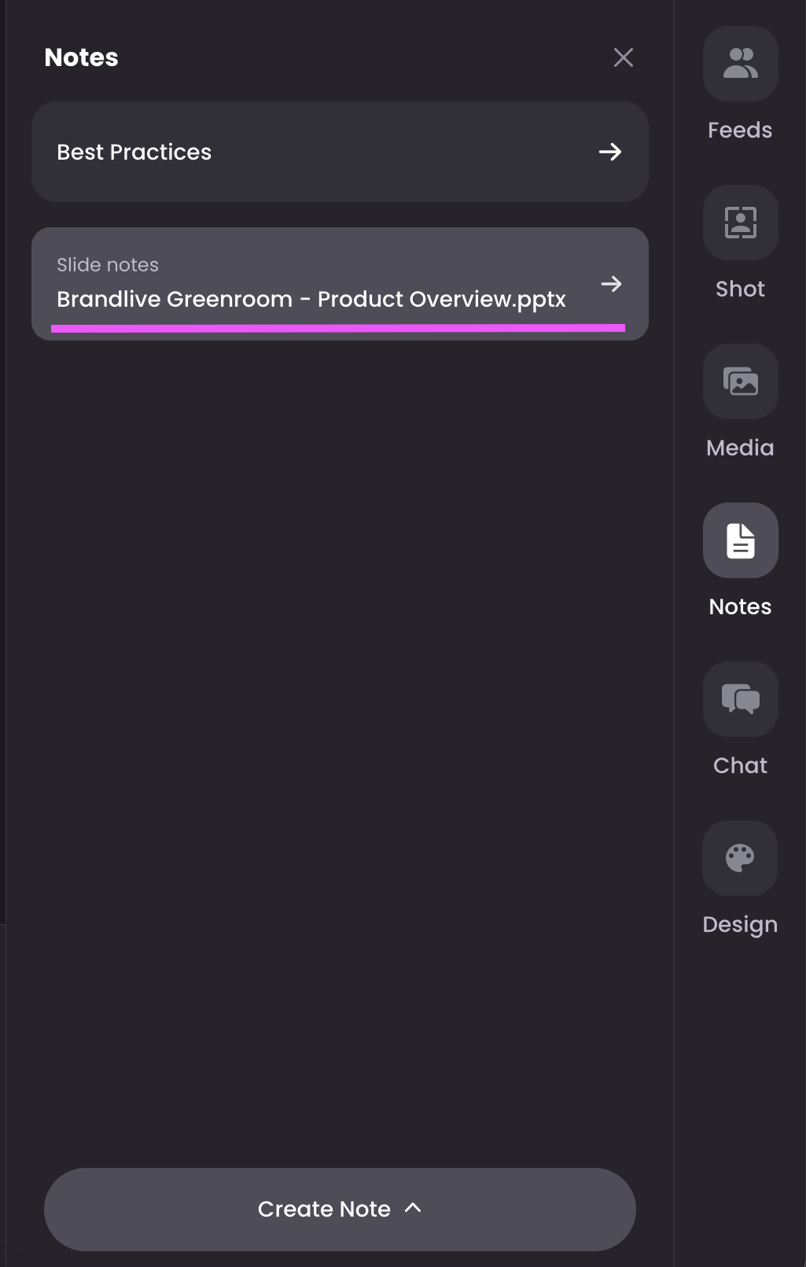
Task: Click the pink progress bar under slide notes
Action: [338, 328]
